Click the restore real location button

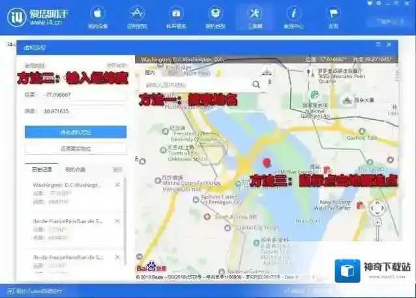76,149
